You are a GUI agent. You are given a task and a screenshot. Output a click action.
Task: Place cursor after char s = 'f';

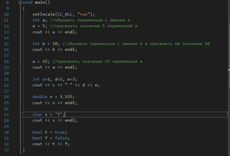(x=65, y=115)
